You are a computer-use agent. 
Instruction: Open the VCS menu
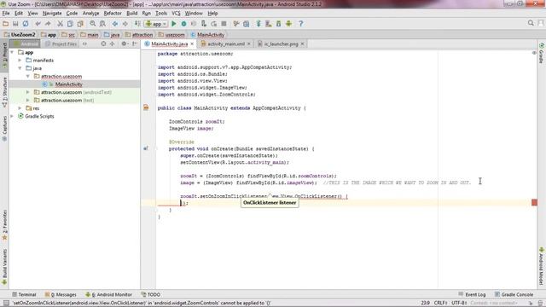176,14
